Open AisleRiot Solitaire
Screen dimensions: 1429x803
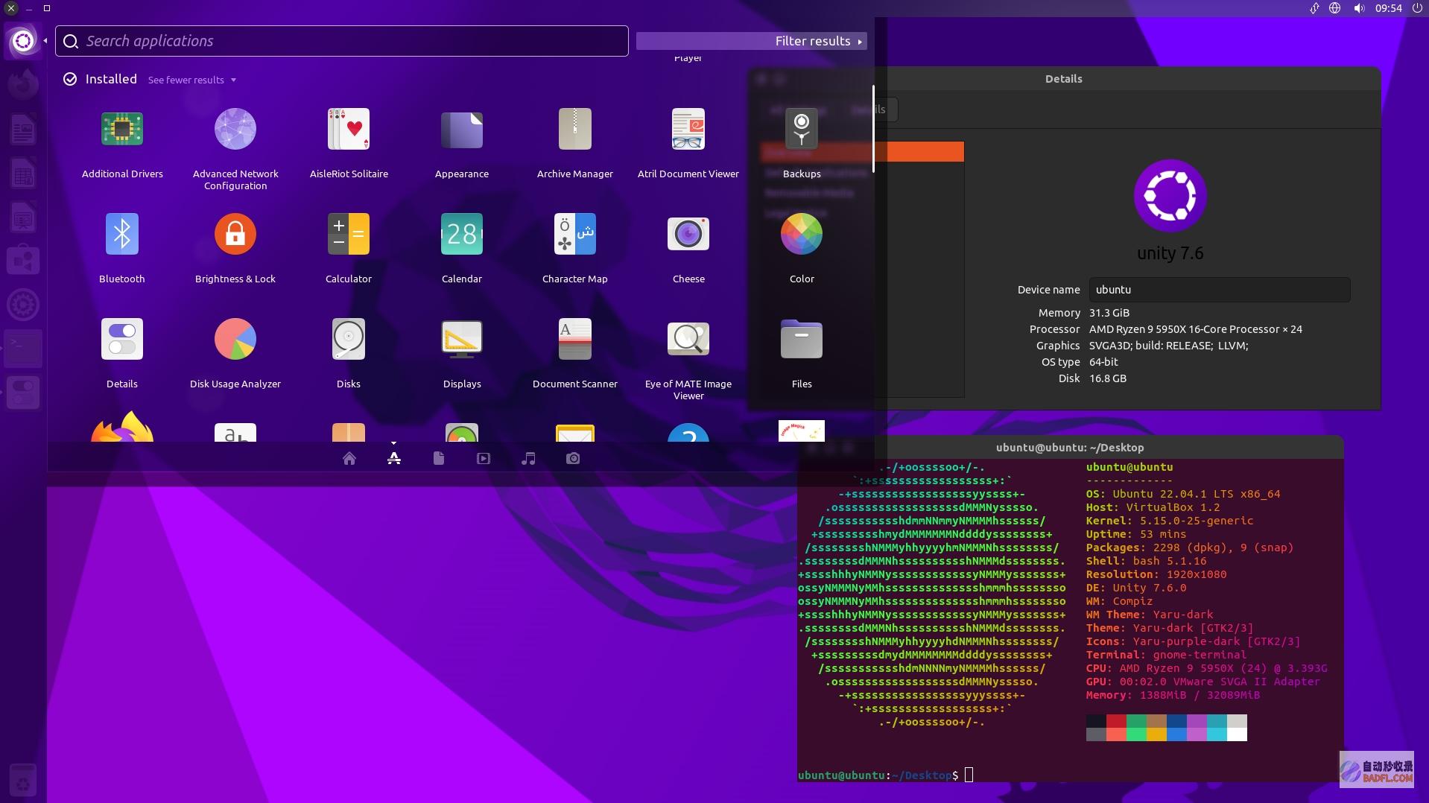[349, 144]
